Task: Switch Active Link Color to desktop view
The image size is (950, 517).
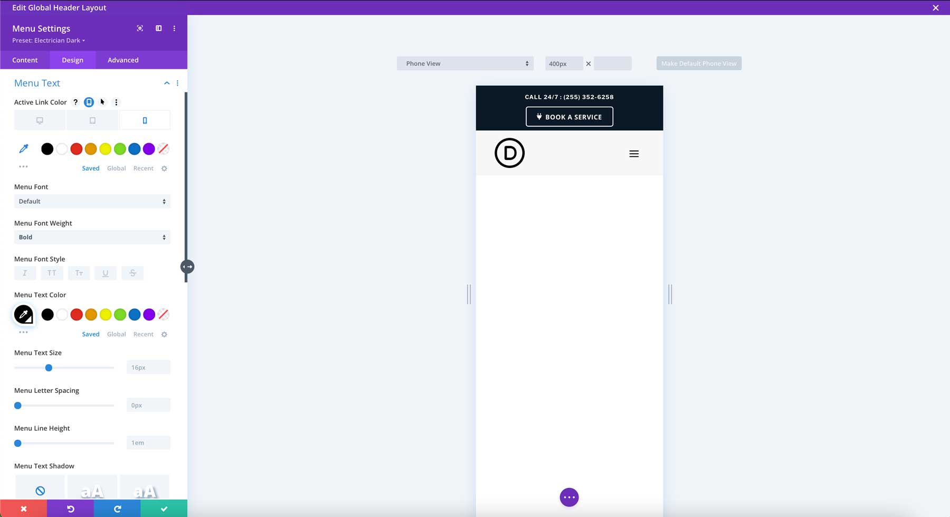Action: [x=39, y=120]
